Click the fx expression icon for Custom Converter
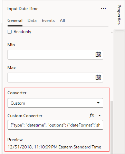The height and width of the screenshot is (154, 125). click(x=92, y=115)
